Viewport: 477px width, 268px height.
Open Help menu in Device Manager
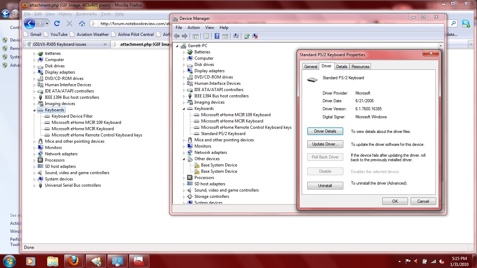[224, 28]
